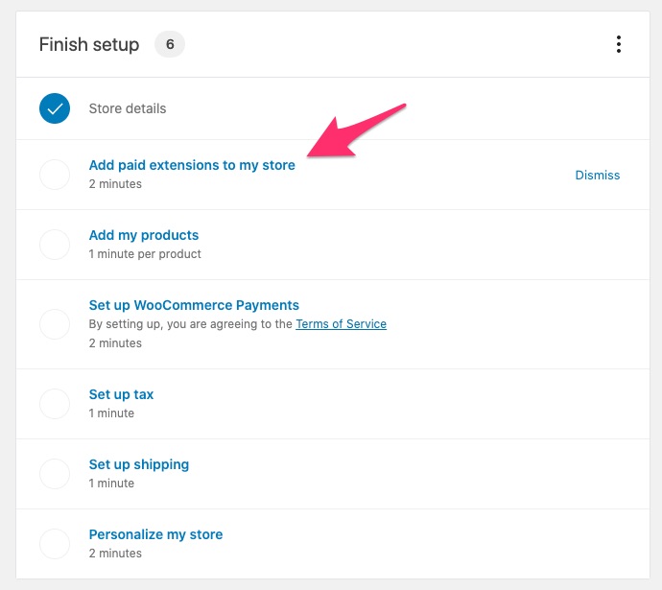The width and height of the screenshot is (662, 590).
Task: Open the three-dot options menu
Action: [x=618, y=44]
